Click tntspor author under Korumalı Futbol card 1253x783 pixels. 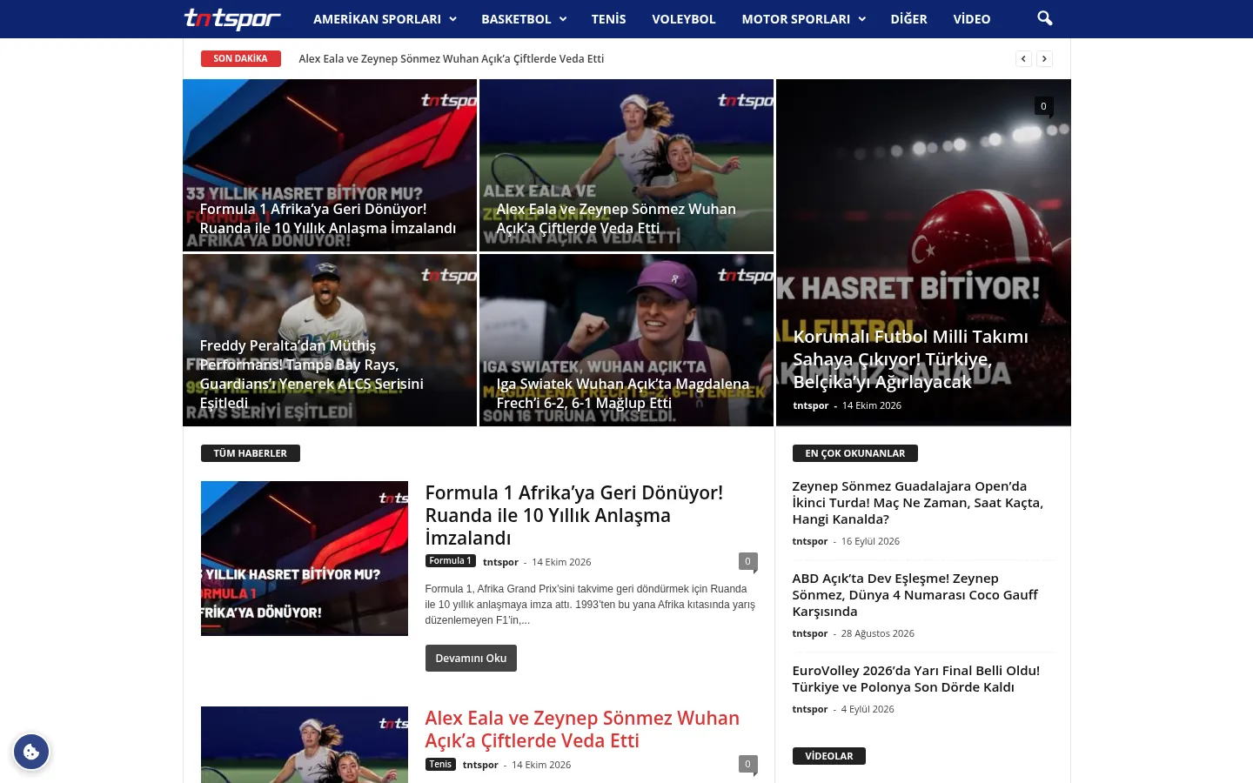pyautogui.click(x=810, y=405)
